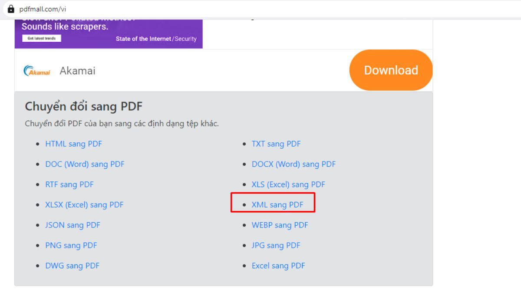
Task: Open the TXT sang PDF converter
Action: pos(276,144)
